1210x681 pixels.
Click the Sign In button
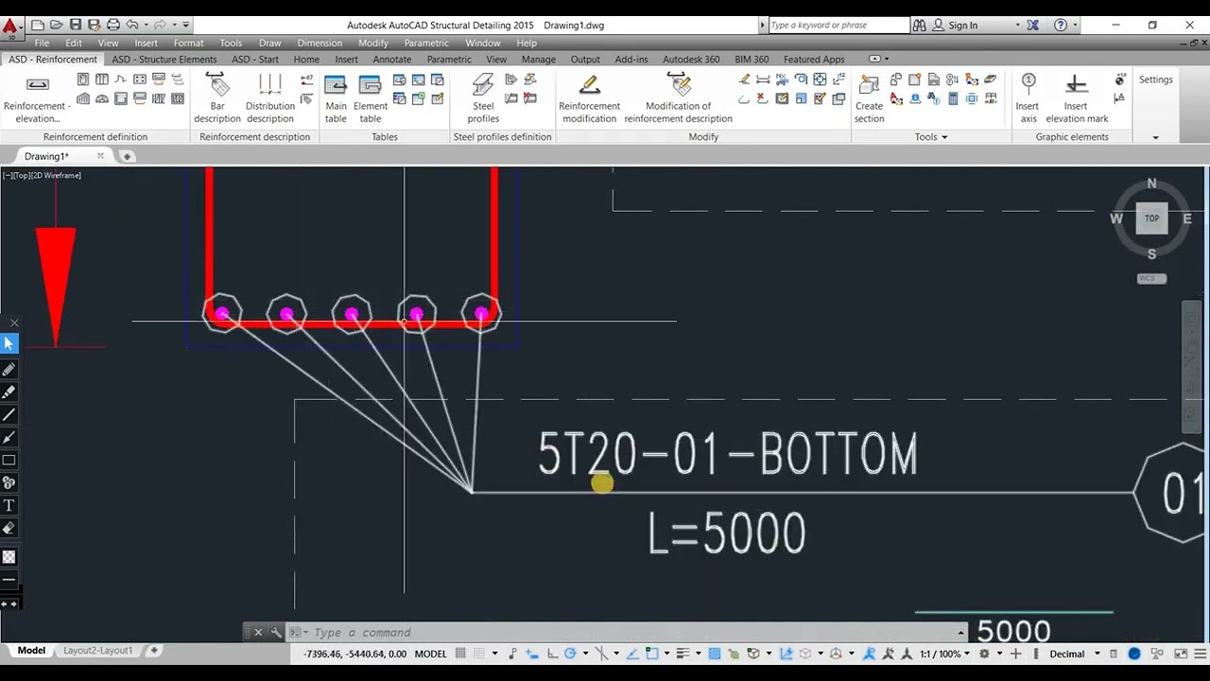pyautogui.click(x=962, y=26)
